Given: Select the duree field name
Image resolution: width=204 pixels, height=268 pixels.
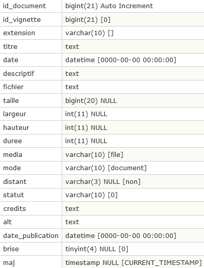Looking at the screenshot, I should pyautogui.click(x=12, y=141).
